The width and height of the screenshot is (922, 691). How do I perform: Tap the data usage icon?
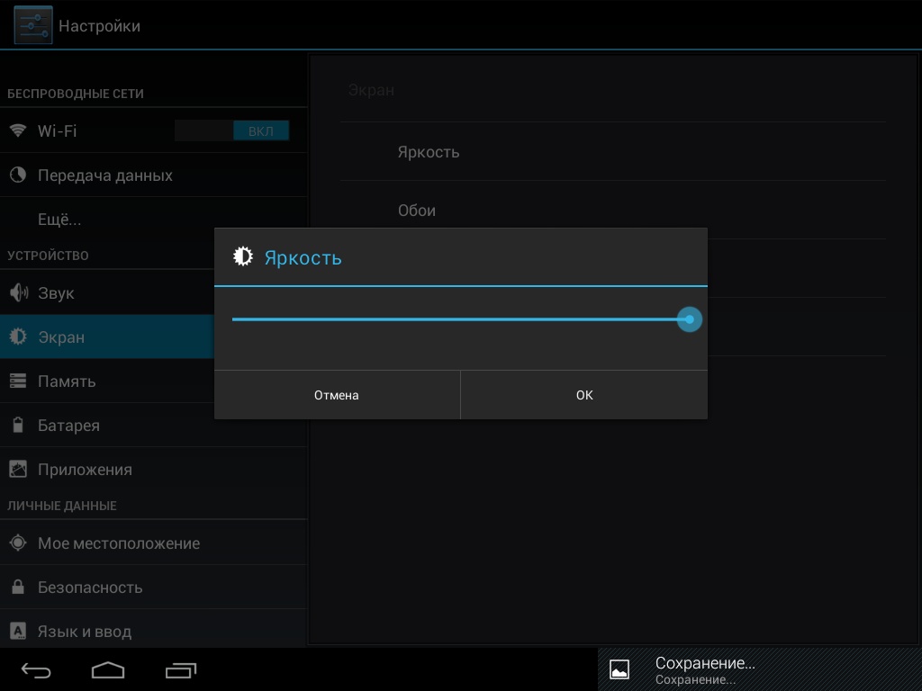pos(18,175)
